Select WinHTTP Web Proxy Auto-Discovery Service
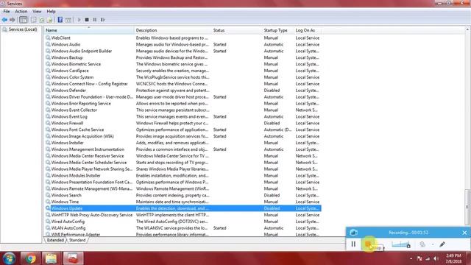 (x=183, y=215)
